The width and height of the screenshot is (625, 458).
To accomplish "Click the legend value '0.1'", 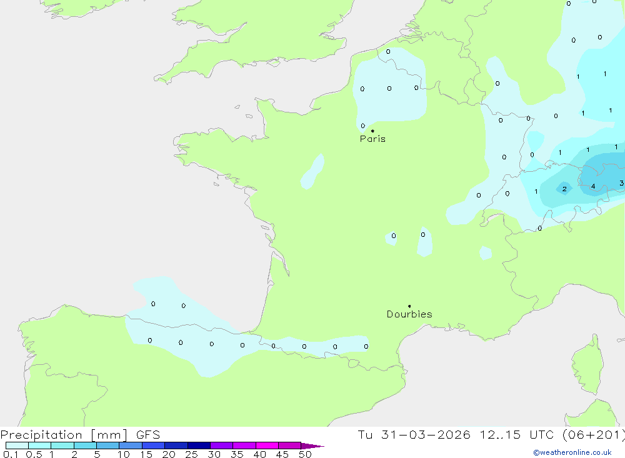I will pos(11,454).
